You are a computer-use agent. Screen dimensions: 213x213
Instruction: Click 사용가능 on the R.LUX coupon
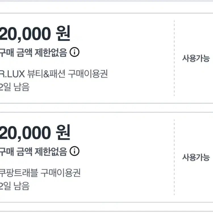[196, 59]
